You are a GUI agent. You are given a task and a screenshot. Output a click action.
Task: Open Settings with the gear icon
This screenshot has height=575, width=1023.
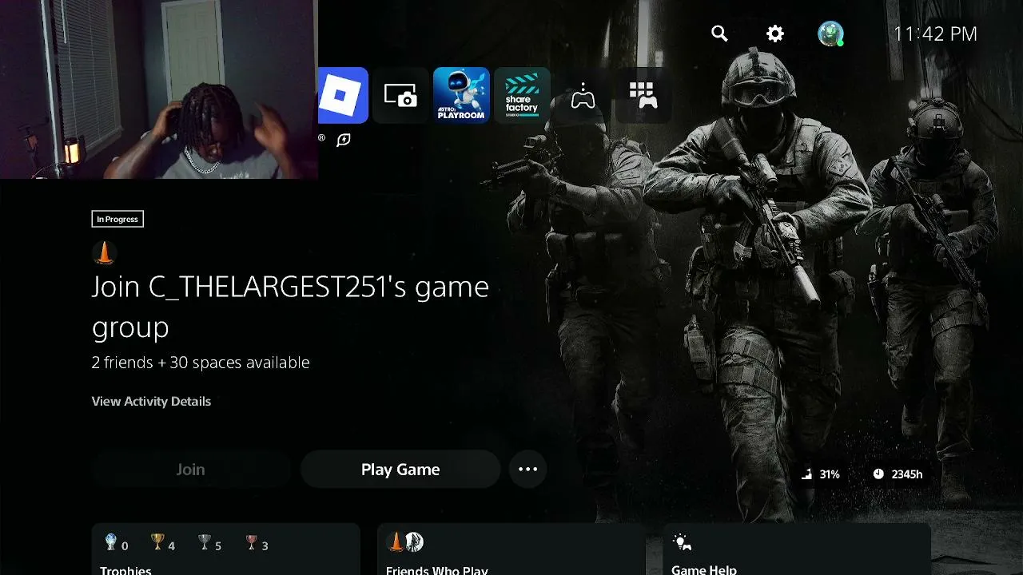coord(775,34)
